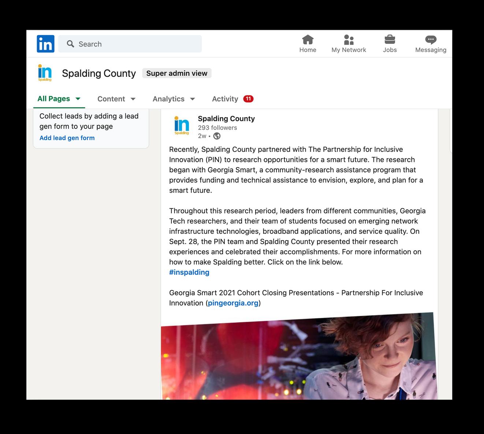Click the Activity 11 notifications badge
The width and height of the screenshot is (484, 434).
point(248,99)
